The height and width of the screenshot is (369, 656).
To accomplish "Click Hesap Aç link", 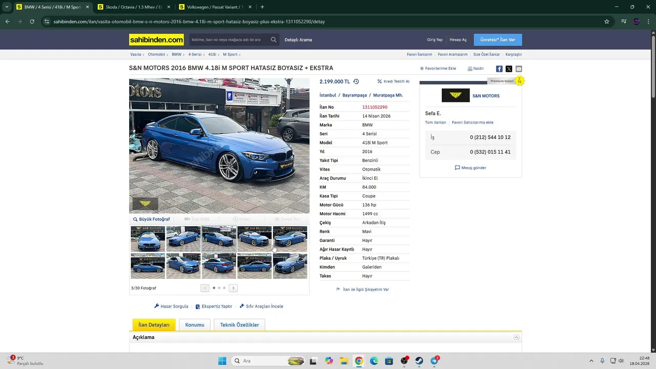I will click(x=458, y=39).
